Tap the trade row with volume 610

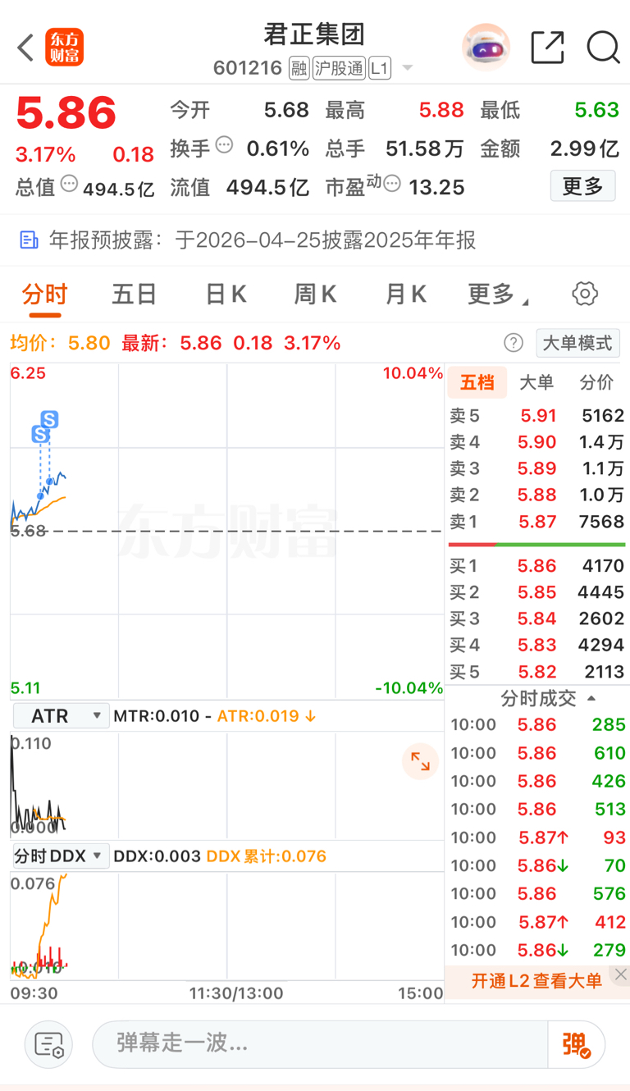pos(536,753)
